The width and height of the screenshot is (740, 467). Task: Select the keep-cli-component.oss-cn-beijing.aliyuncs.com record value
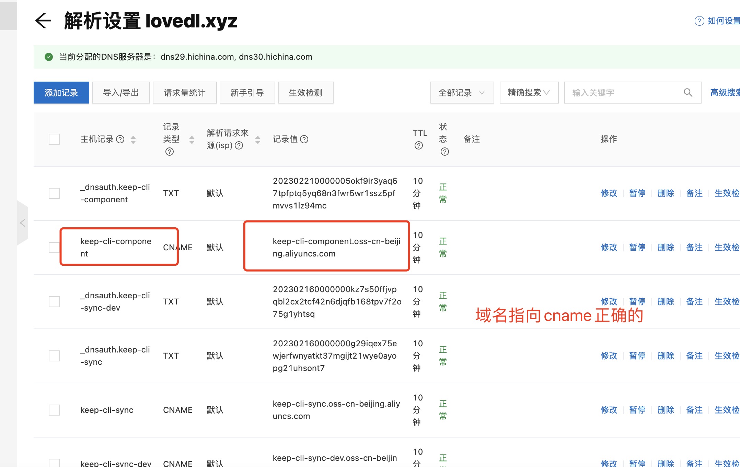click(337, 248)
